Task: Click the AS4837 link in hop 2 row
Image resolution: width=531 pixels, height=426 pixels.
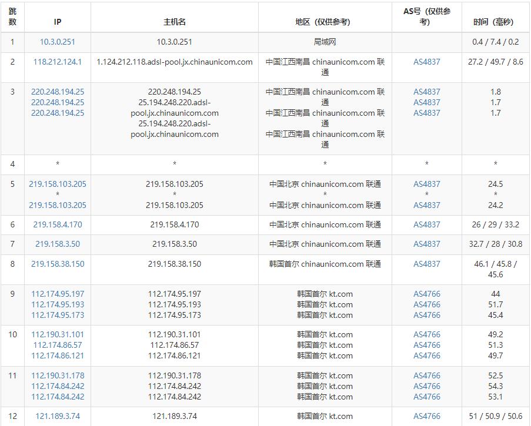Action: point(427,62)
